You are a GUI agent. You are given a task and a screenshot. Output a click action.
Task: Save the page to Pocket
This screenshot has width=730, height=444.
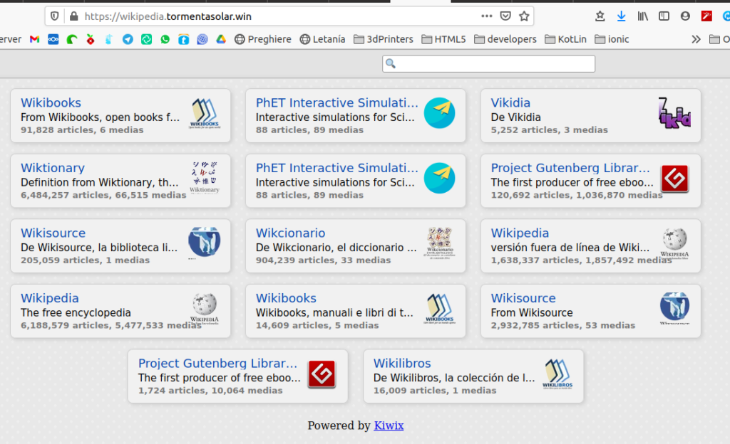point(505,16)
